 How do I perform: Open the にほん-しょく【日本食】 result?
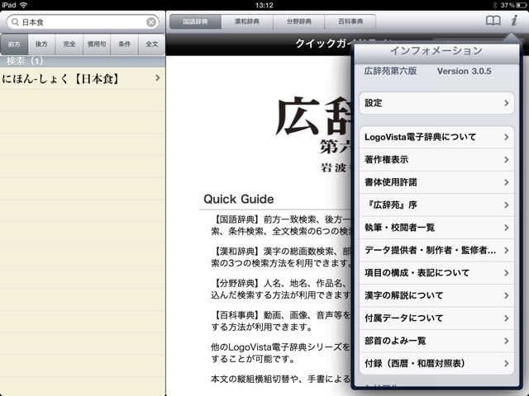(x=83, y=79)
